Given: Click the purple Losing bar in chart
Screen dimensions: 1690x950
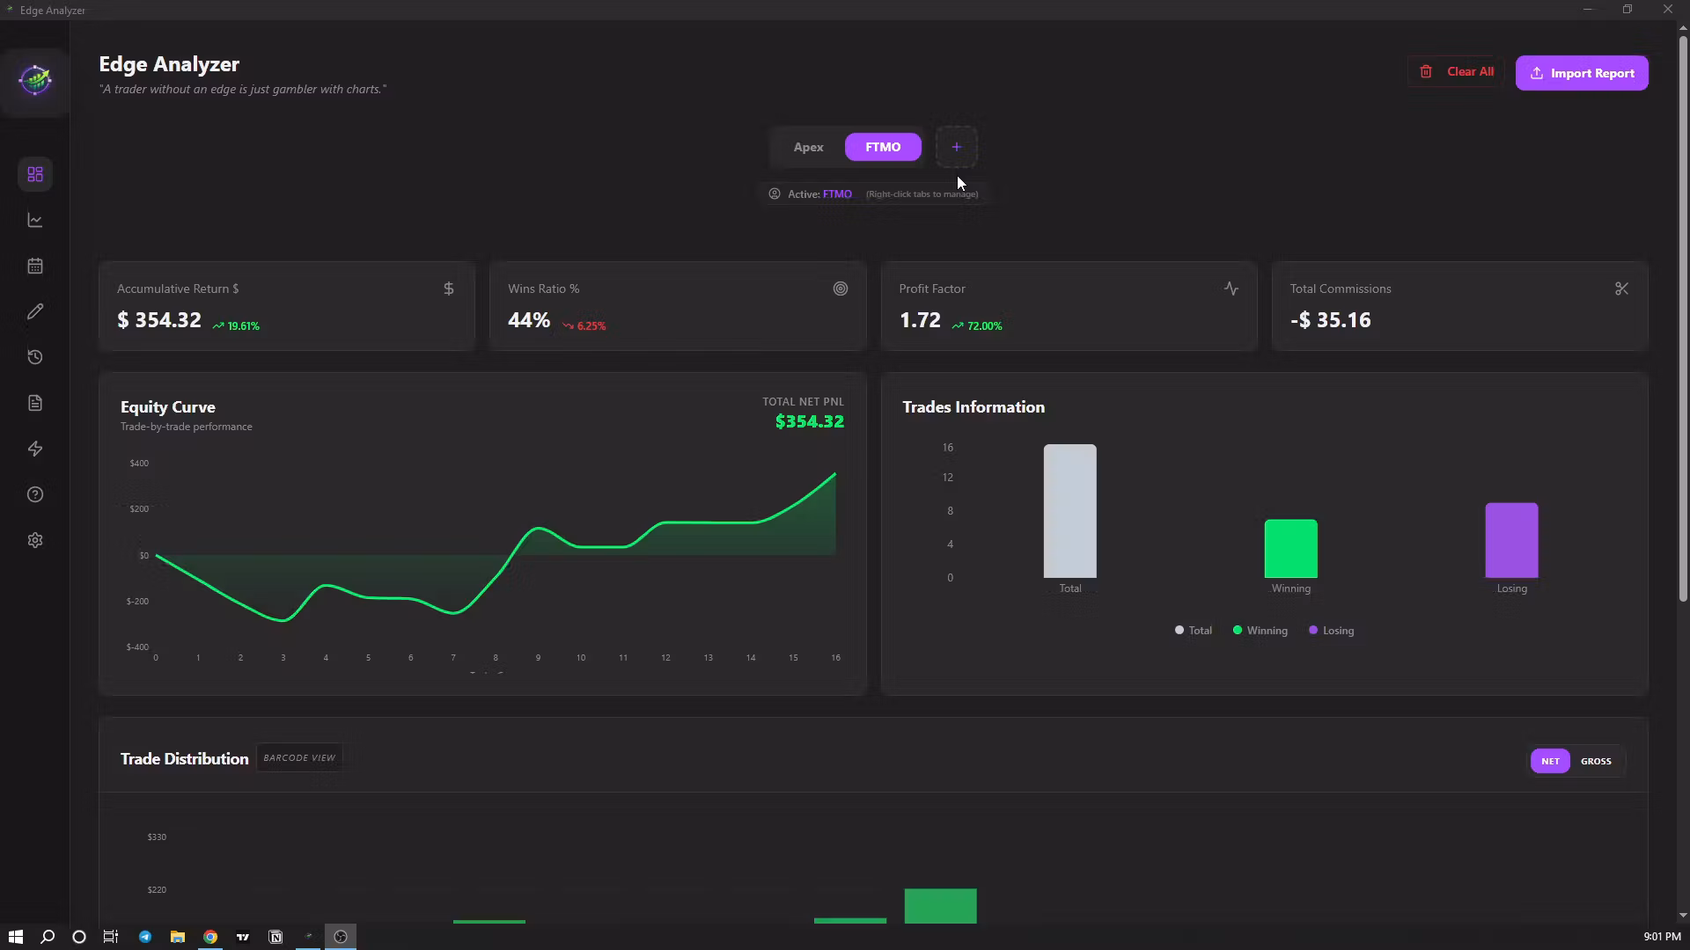Looking at the screenshot, I should (1512, 540).
